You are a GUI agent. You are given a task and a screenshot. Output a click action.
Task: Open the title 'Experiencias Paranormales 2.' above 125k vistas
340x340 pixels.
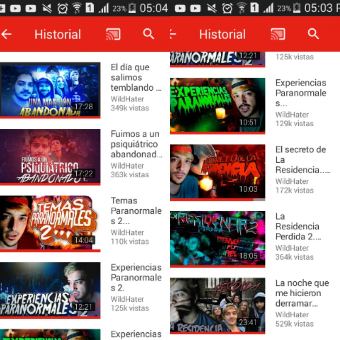coord(136,278)
